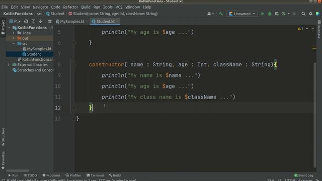Open the Project view dropdown

[15, 21]
